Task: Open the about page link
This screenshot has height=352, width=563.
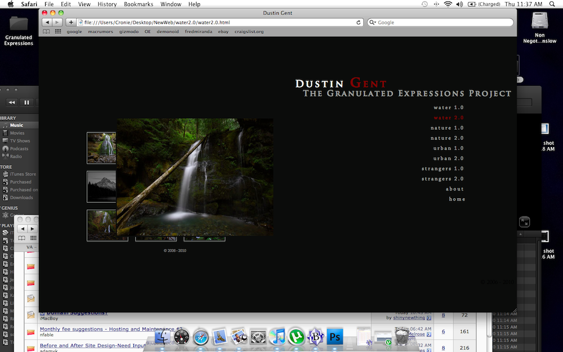Action: [x=455, y=189]
